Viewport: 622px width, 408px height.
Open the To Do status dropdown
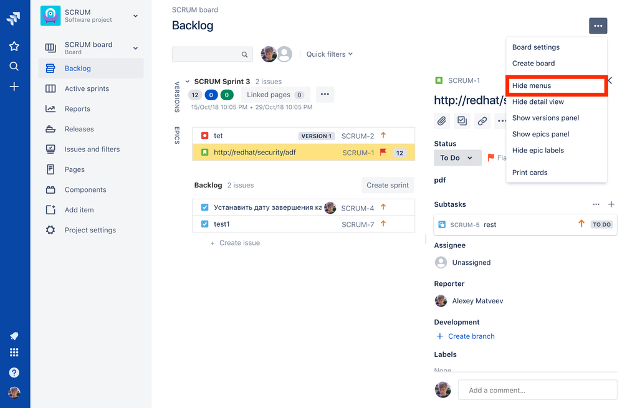(x=457, y=158)
